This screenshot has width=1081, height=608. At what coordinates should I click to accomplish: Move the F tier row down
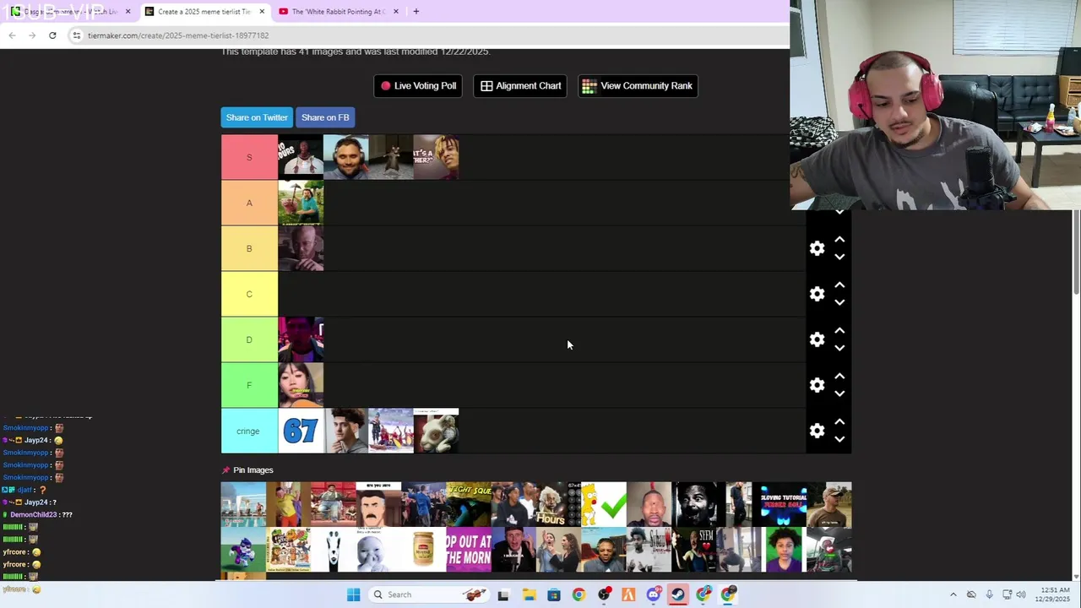pos(839,394)
